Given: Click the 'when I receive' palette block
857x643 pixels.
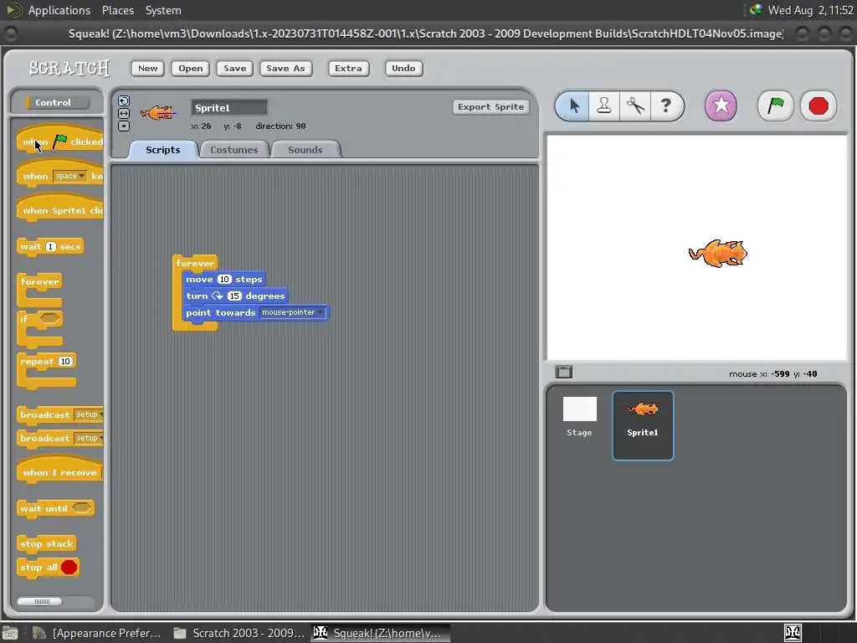Looking at the screenshot, I should 60,471.
